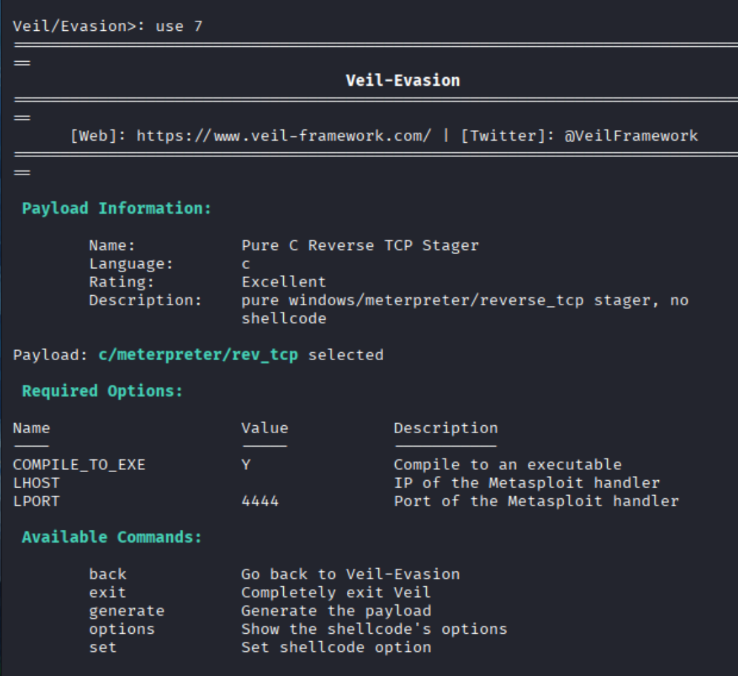
Task: Click the 'Excellent' rating value
Action: (x=284, y=282)
